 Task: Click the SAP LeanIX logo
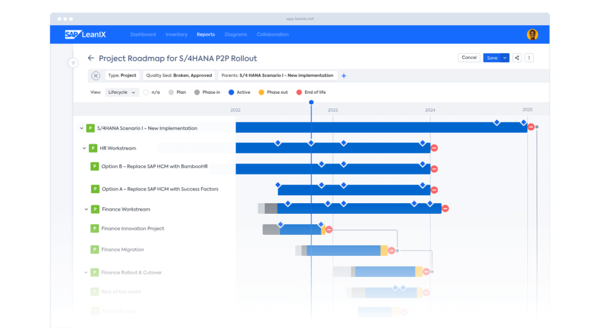pos(85,35)
